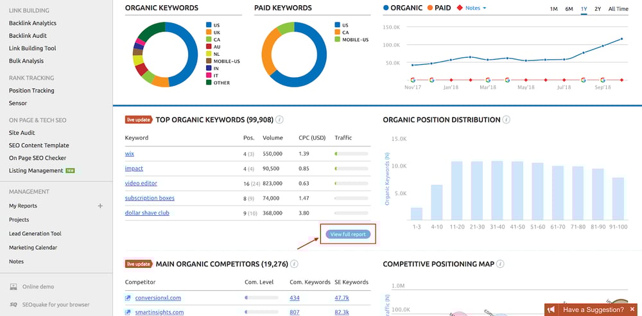
Task: Open Backlink Audit in sidebar
Action: tap(28, 36)
